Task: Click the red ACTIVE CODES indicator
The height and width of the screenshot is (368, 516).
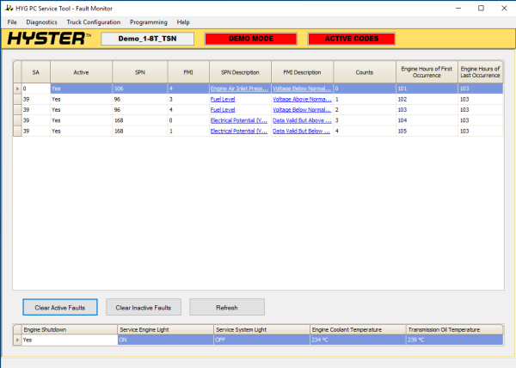Action: [x=352, y=39]
